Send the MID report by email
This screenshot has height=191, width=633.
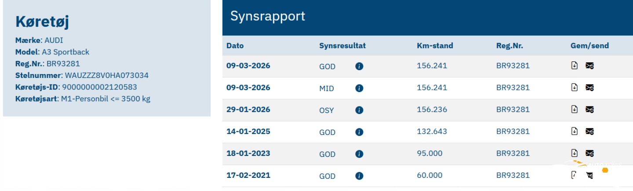(x=590, y=88)
